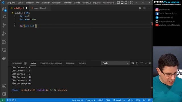
Task: Open feedback icon in status bar
Action: pos(144,100)
